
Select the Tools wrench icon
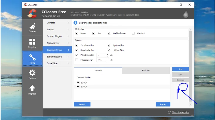(x=32, y=57)
